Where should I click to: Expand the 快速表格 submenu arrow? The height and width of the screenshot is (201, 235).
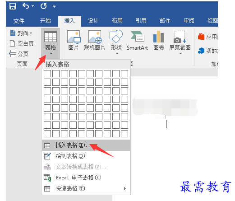(125, 188)
